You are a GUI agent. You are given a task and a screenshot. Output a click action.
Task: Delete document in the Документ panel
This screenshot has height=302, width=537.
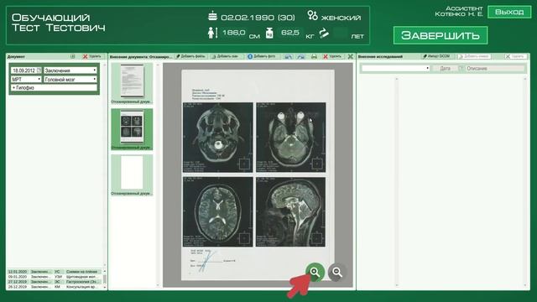(91, 56)
